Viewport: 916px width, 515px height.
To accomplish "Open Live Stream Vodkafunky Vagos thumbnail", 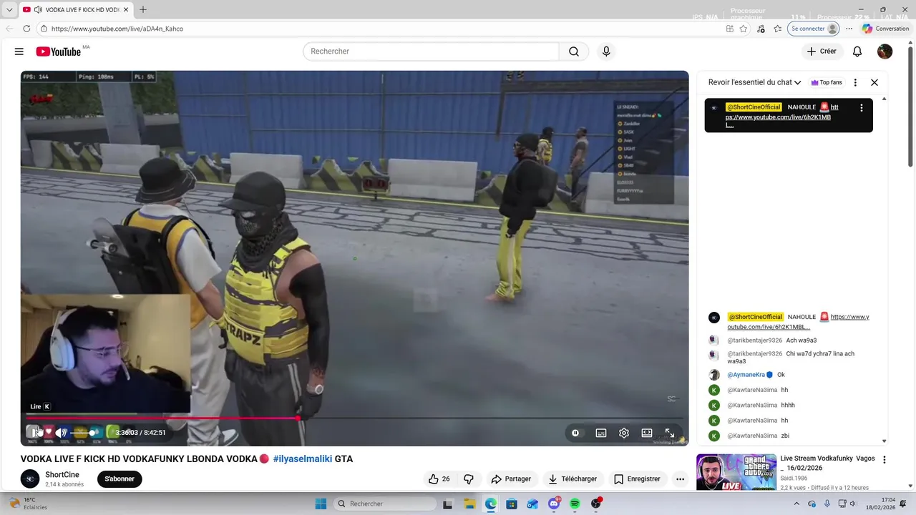I will (736, 472).
